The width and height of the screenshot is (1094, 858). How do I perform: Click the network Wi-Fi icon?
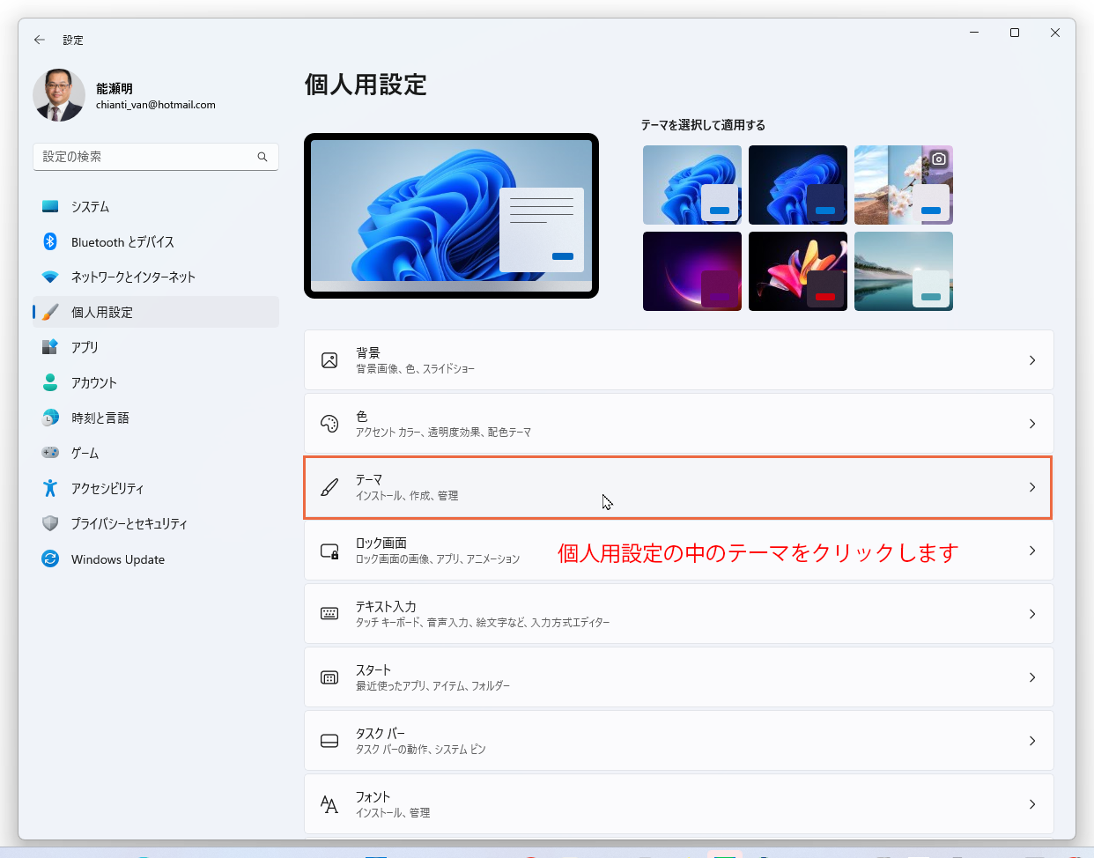tap(50, 277)
